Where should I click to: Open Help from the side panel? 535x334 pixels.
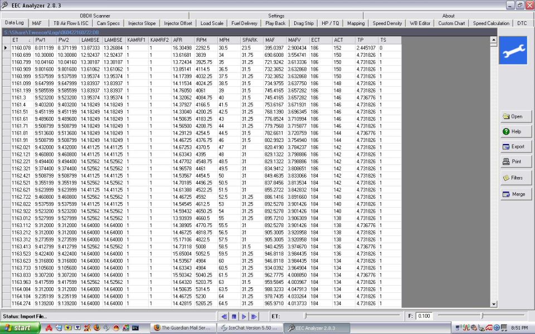point(516,131)
